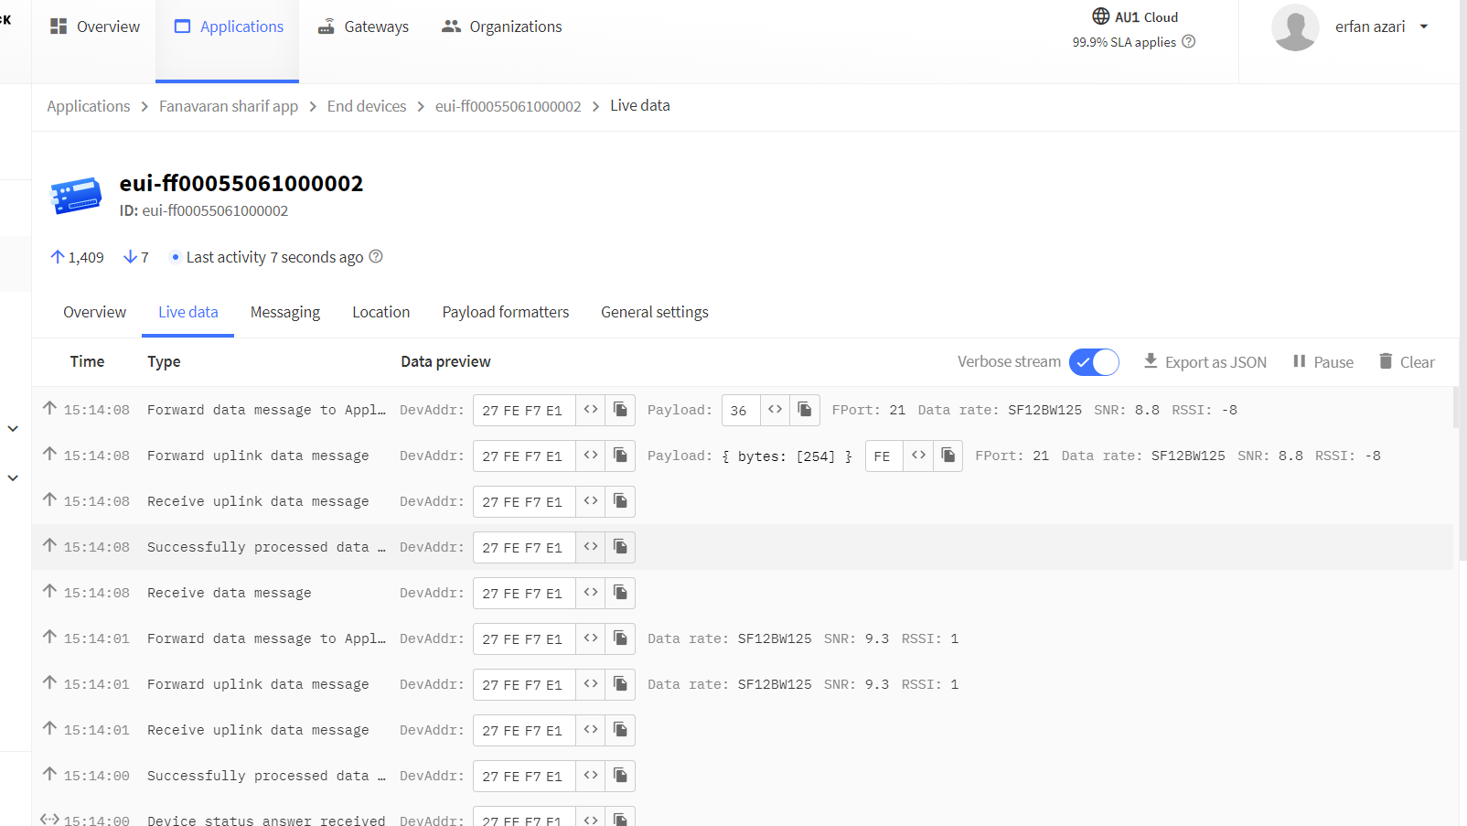
Task: Click SLA applies help question icon
Action: coord(1188,42)
